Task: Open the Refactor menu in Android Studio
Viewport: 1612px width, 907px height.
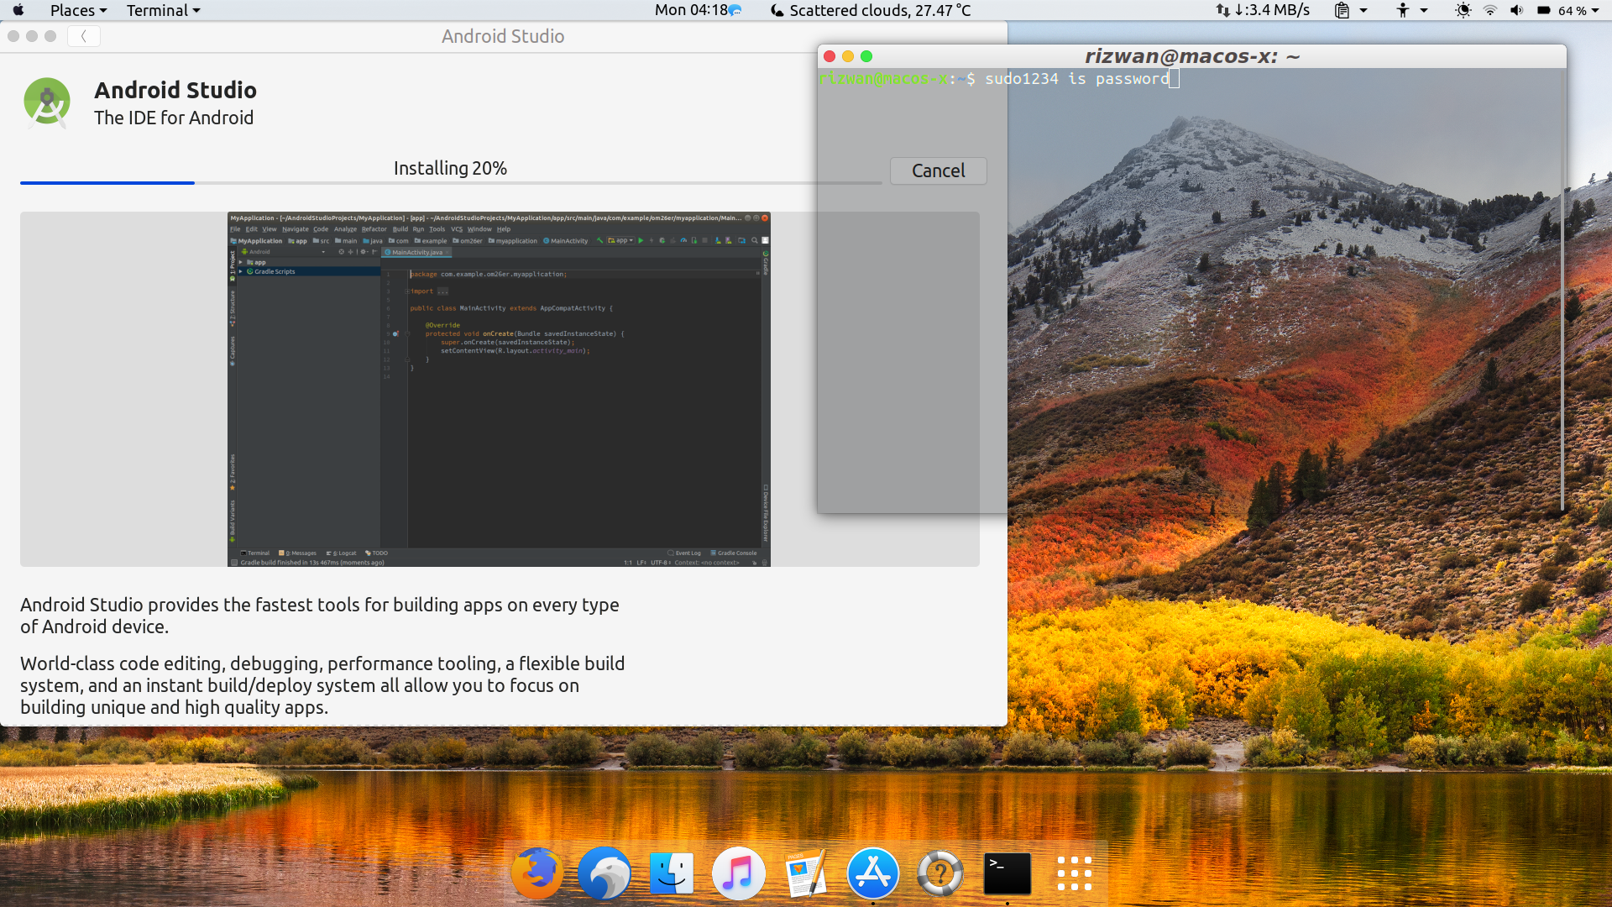Action: click(x=374, y=228)
